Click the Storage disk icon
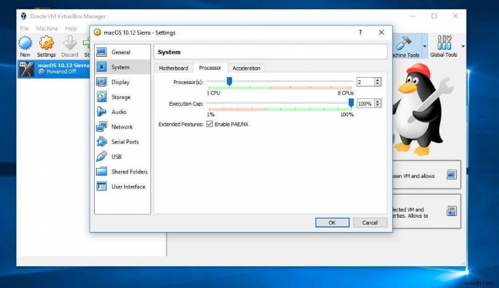The image size is (499, 288). pos(102,97)
